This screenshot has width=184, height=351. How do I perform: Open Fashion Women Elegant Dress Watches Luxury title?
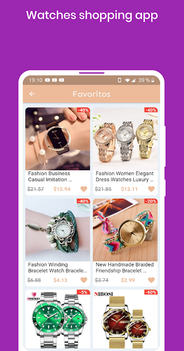pos(124,176)
